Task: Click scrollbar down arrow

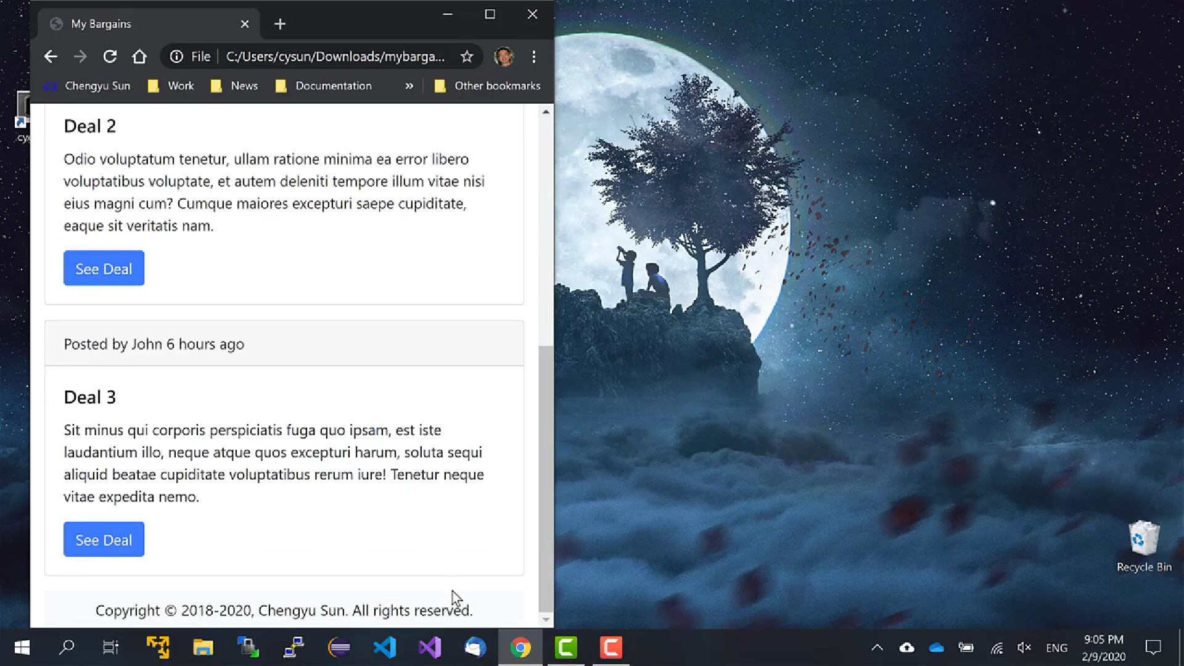Action: [x=546, y=620]
